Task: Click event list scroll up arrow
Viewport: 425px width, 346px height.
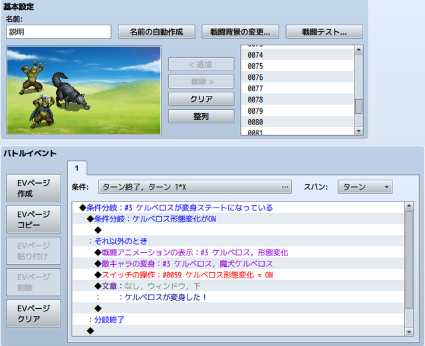Action: pos(409,206)
